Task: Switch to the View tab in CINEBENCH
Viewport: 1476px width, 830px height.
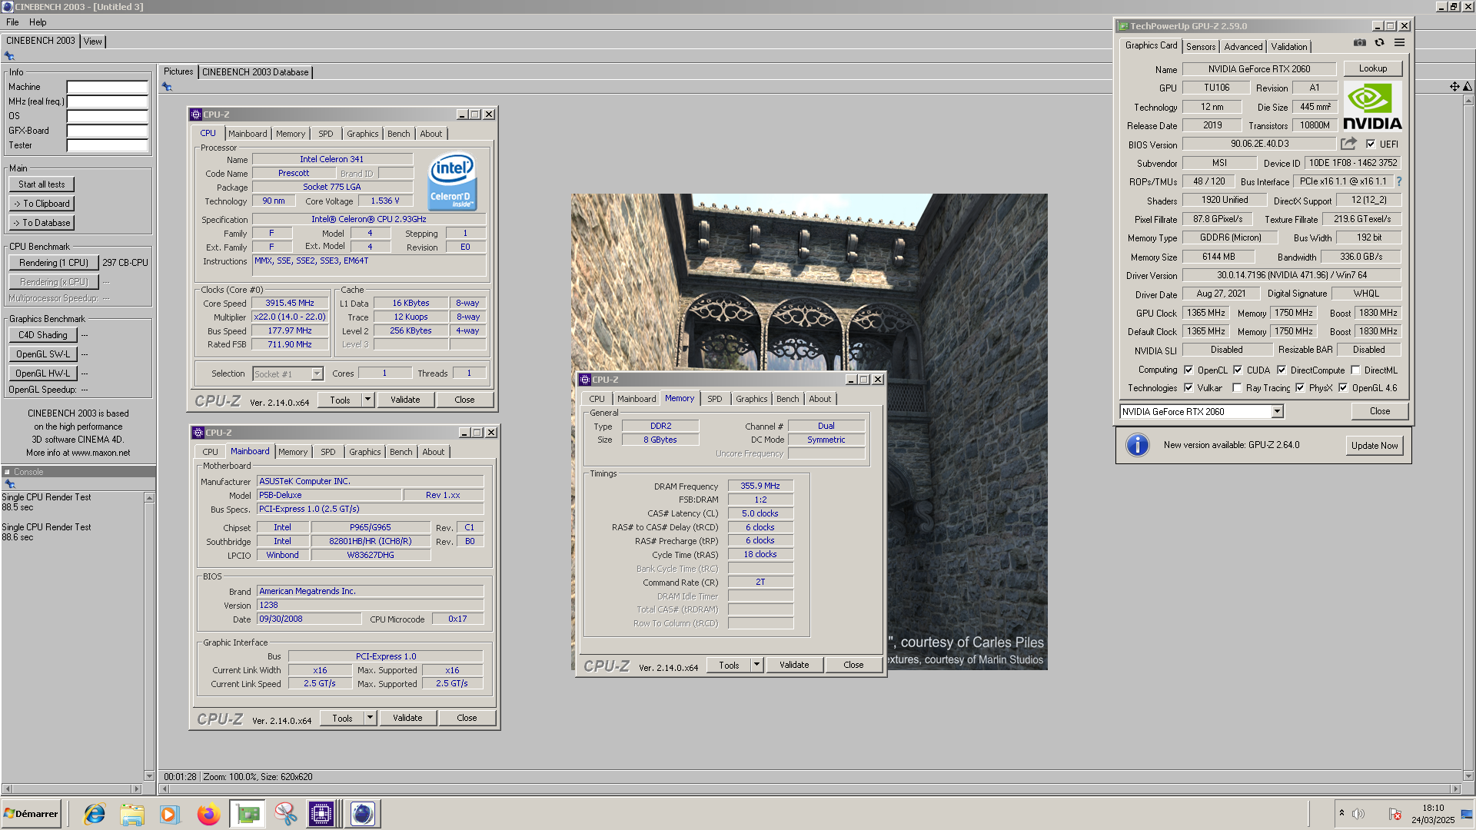Action: click(93, 41)
